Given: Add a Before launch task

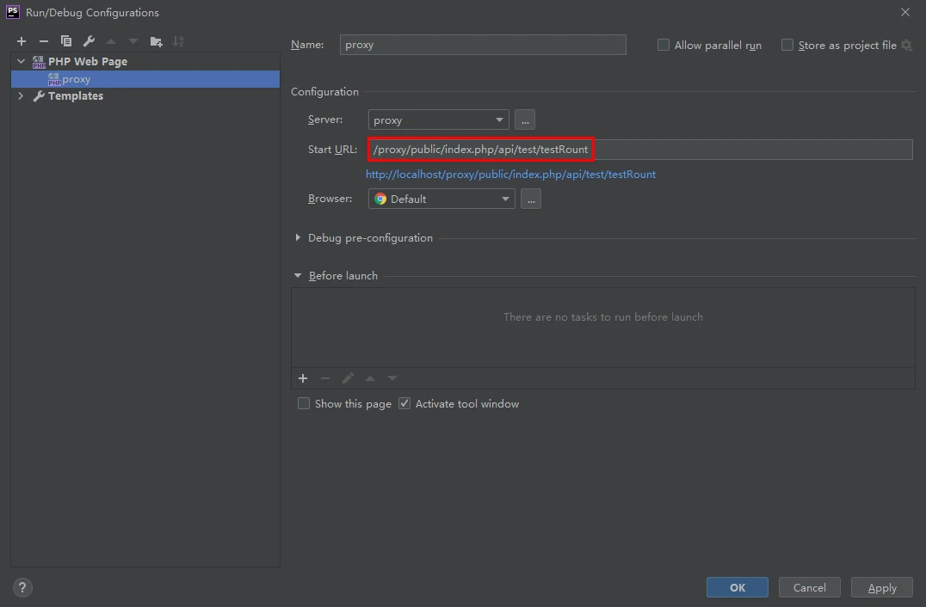Looking at the screenshot, I should click(x=303, y=378).
